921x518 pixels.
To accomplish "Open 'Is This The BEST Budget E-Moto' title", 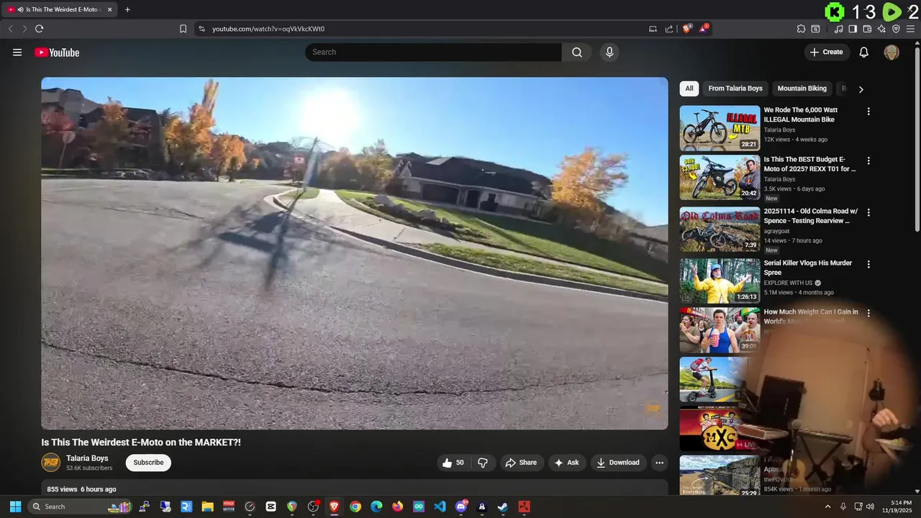I will 810,164.
